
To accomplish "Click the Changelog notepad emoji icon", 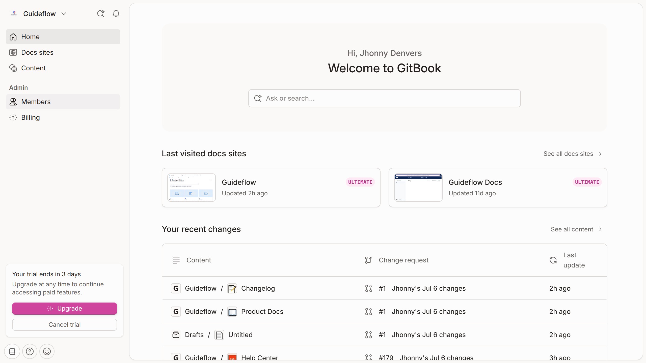I will 232,289.
